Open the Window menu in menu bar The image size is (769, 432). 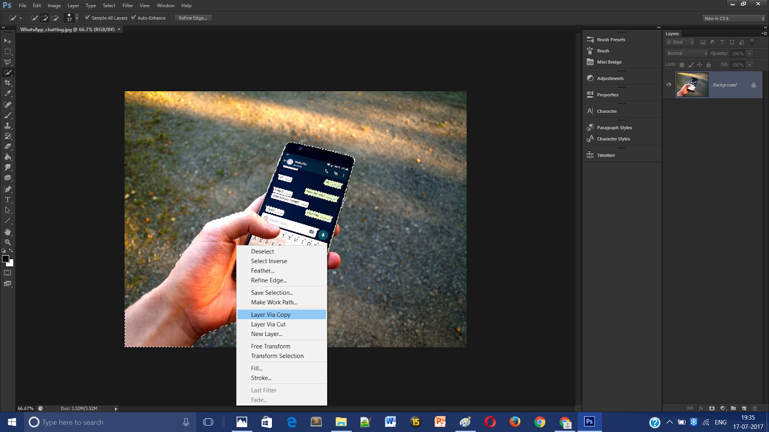pyautogui.click(x=165, y=6)
